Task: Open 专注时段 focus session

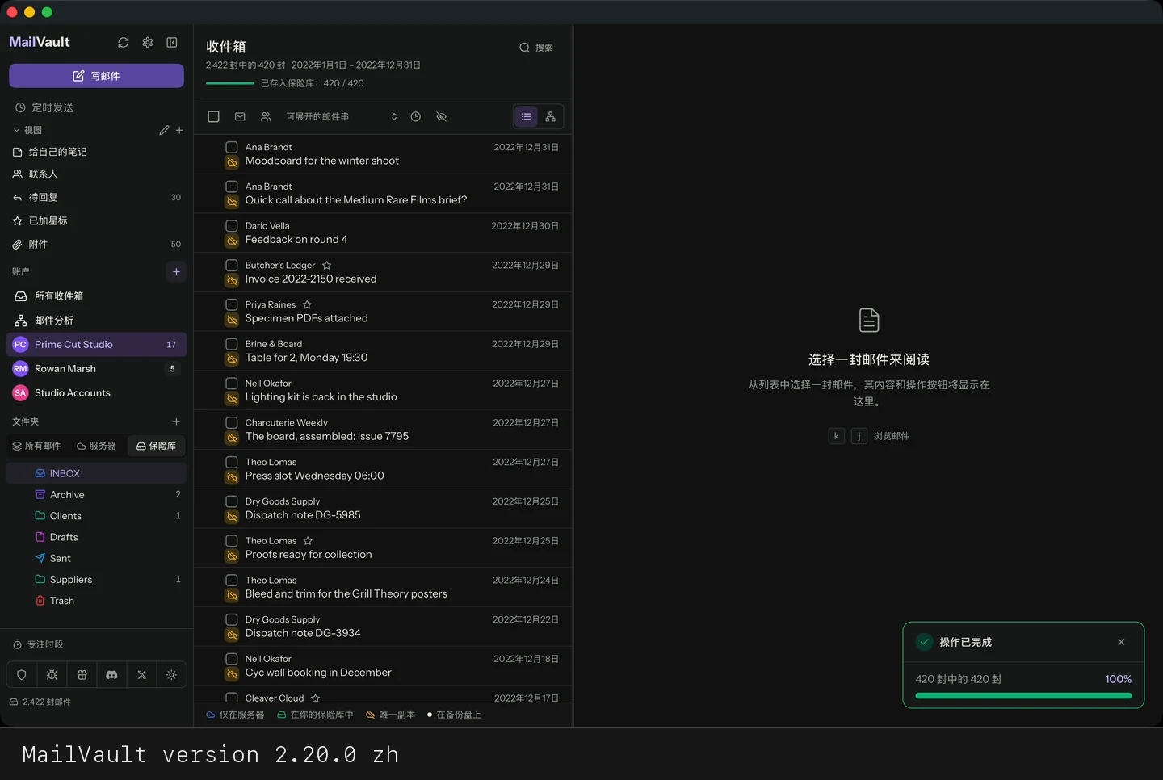Action: coord(38,644)
